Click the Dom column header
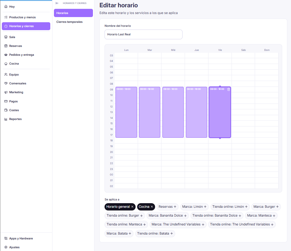Viewport: 291px width, 251px height. tap(267, 50)
